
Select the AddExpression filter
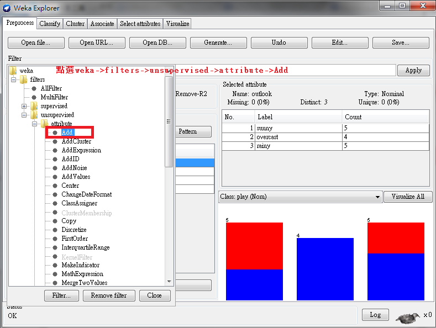(x=81, y=150)
